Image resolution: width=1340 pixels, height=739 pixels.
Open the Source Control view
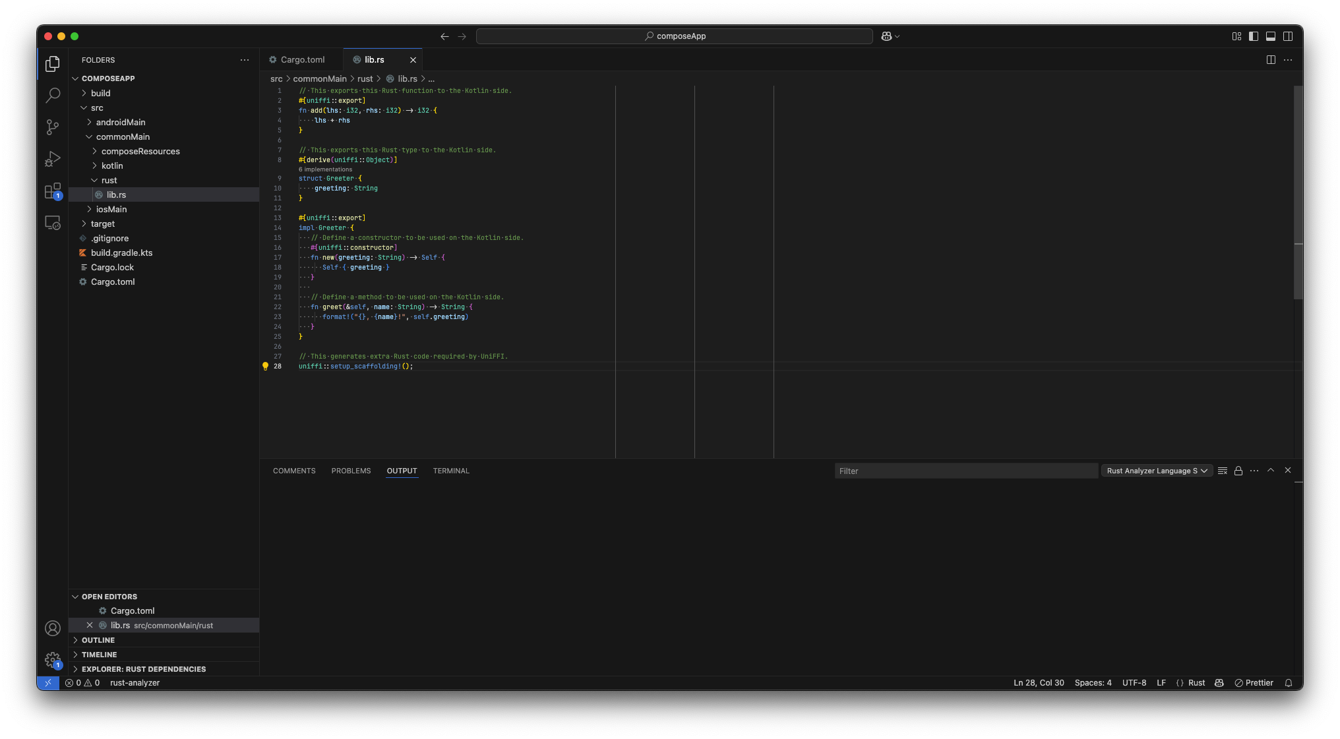pos(53,127)
